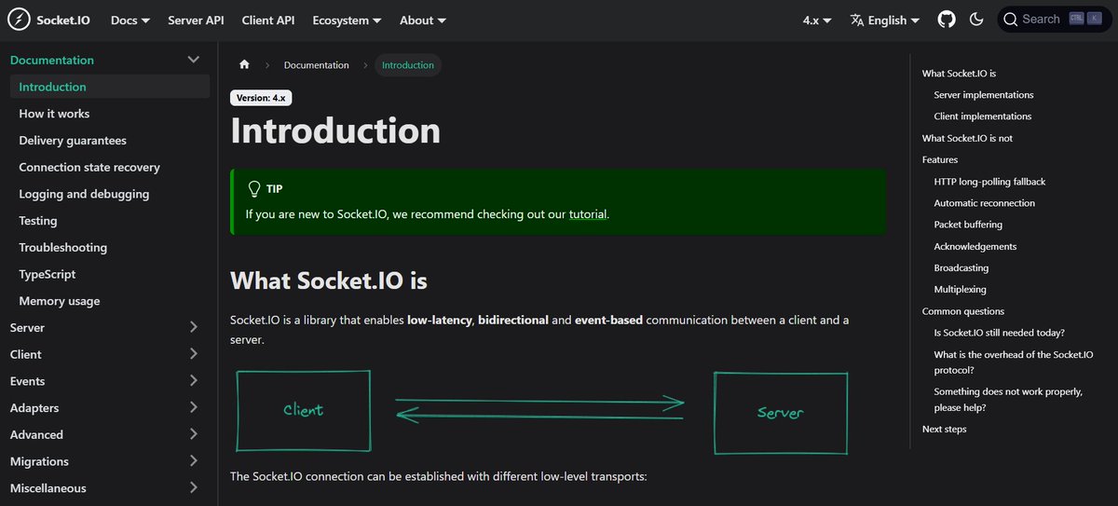Open the Ecosystem dropdown menu
The width and height of the screenshot is (1118, 506).
click(347, 21)
